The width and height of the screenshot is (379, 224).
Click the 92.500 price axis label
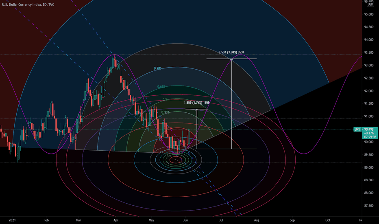[368, 78]
